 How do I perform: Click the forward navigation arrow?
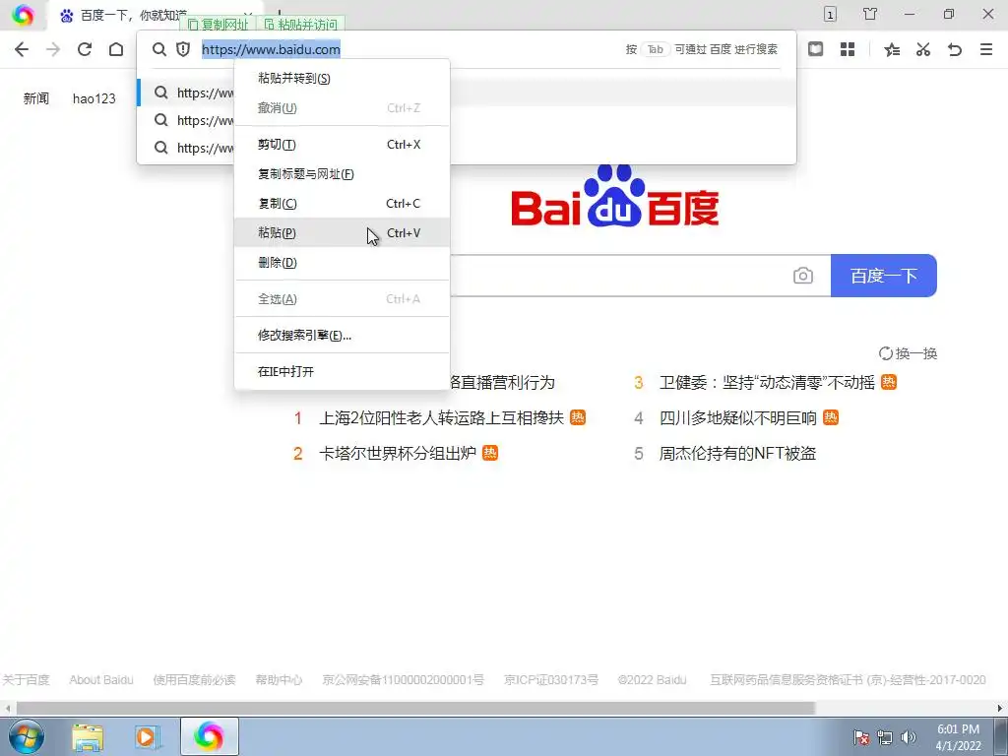[x=53, y=49]
